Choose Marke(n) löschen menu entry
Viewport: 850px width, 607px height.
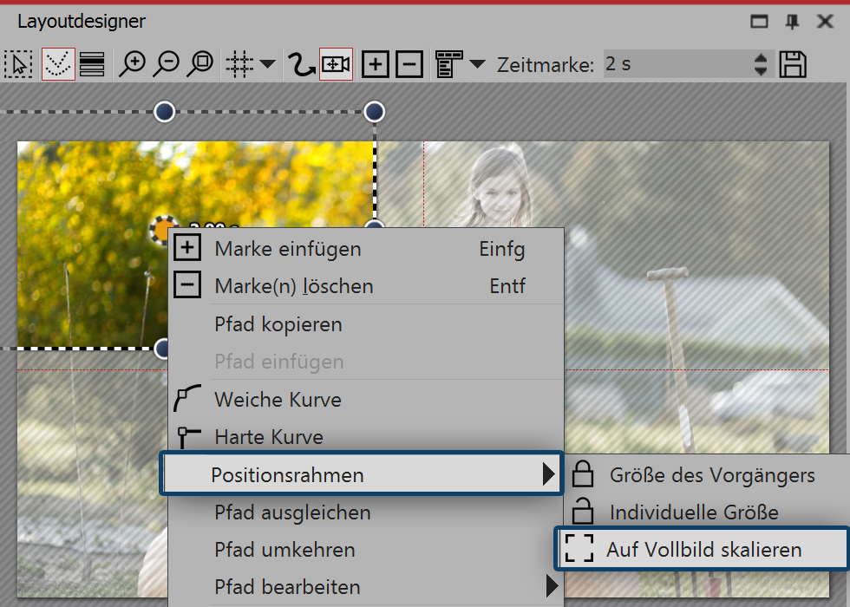(367, 285)
